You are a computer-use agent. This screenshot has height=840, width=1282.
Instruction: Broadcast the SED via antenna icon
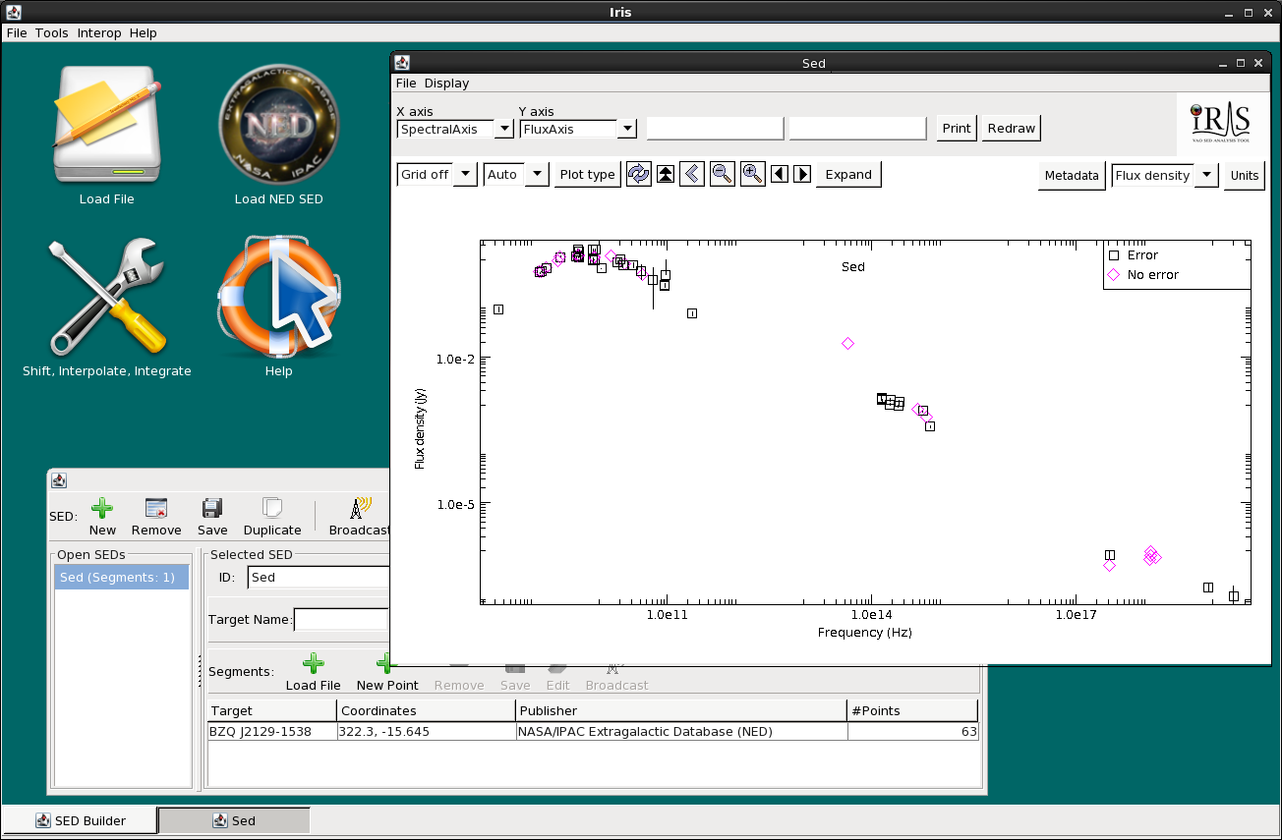[x=360, y=517]
